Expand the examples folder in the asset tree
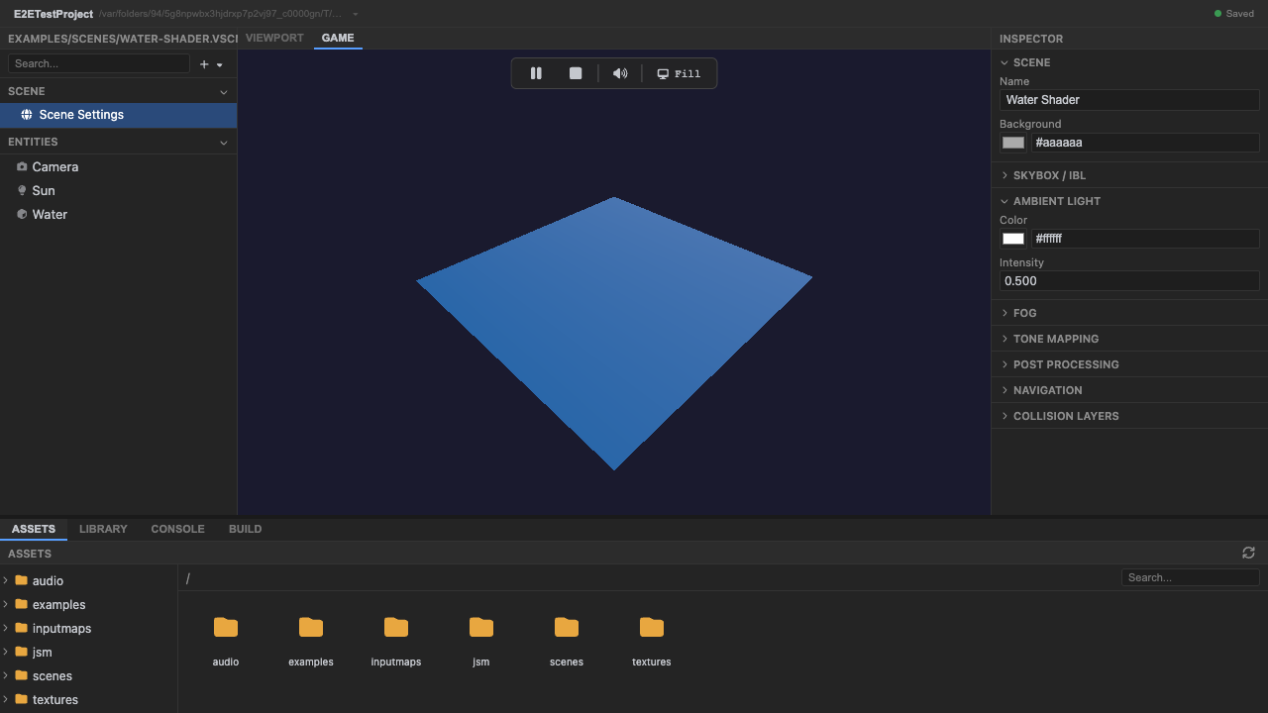The image size is (1268, 713). tap(6, 604)
